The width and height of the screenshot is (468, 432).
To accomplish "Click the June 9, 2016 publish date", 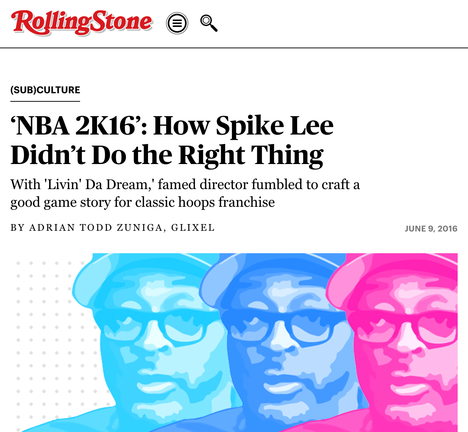I will (431, 229).
